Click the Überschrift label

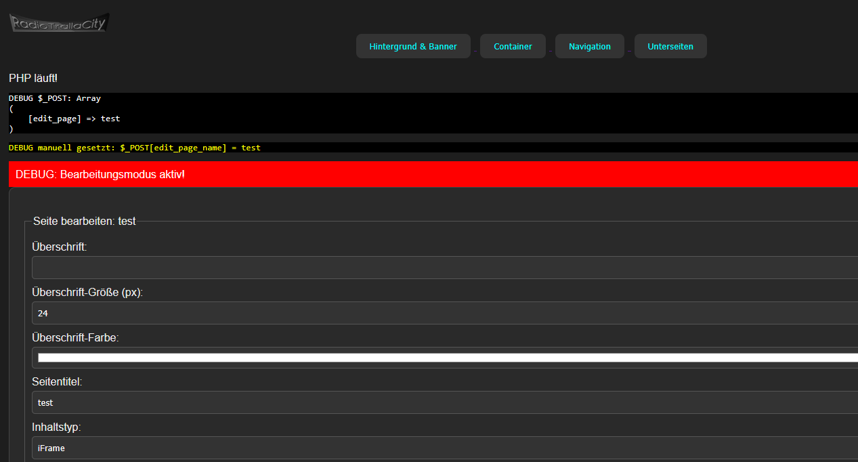[60, 247]
